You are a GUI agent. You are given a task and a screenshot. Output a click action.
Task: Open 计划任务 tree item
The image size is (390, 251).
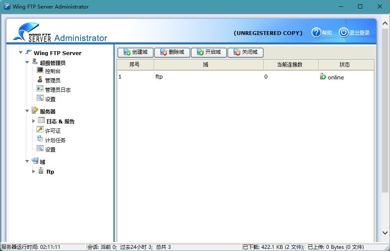[55, 140]
